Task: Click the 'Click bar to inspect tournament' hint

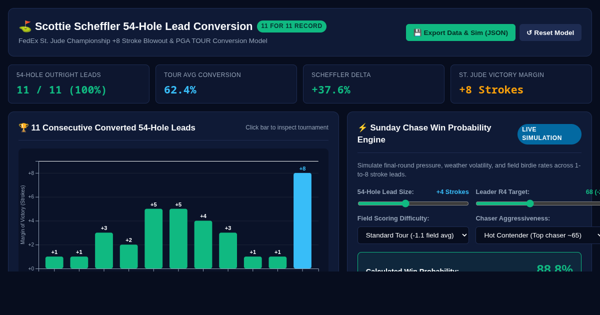Action: pos(287,127)
